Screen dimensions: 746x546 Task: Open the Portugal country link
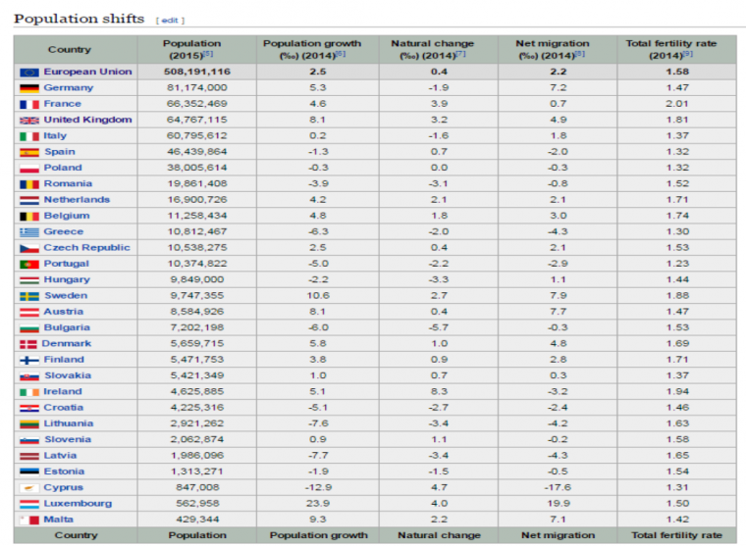tap(66, 264)
